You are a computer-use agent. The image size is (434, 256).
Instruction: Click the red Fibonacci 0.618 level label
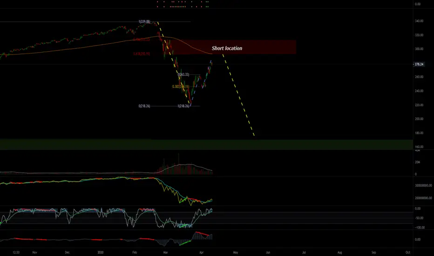(x=142, y=54)
